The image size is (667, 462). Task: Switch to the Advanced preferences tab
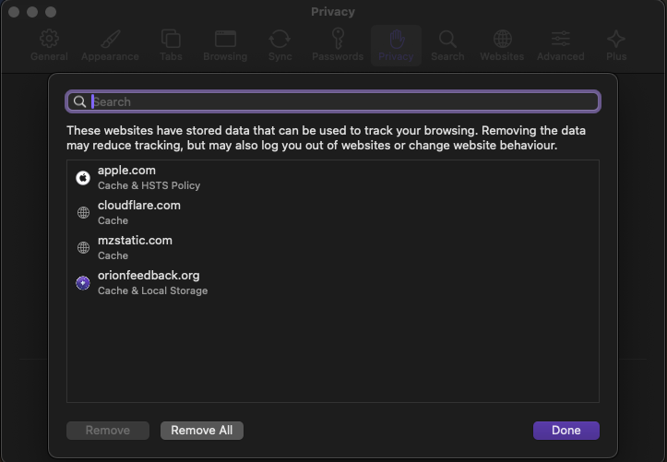tap(560, 40)
